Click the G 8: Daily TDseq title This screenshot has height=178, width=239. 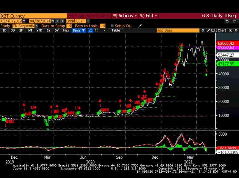[219, 16]
